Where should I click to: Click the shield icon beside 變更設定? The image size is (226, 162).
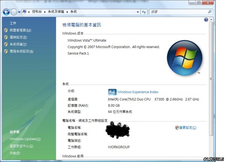pyautogui.click(x=177, y=128)
